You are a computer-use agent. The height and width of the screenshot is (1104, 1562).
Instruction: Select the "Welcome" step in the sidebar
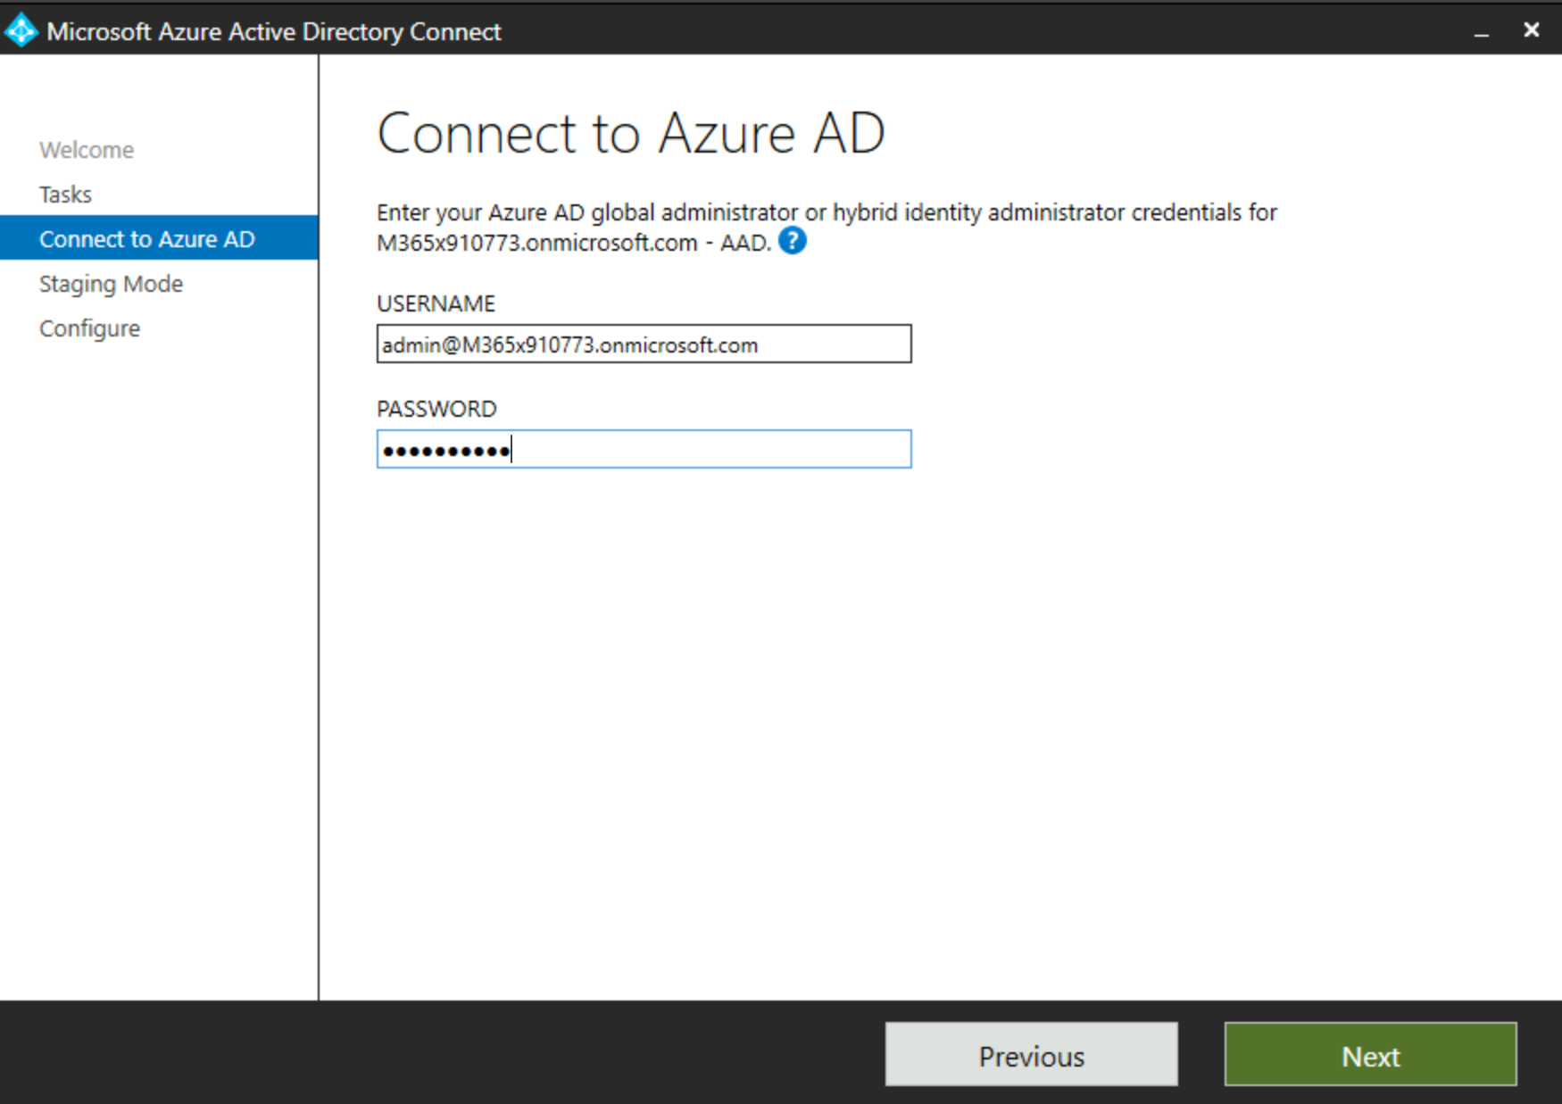87,149
